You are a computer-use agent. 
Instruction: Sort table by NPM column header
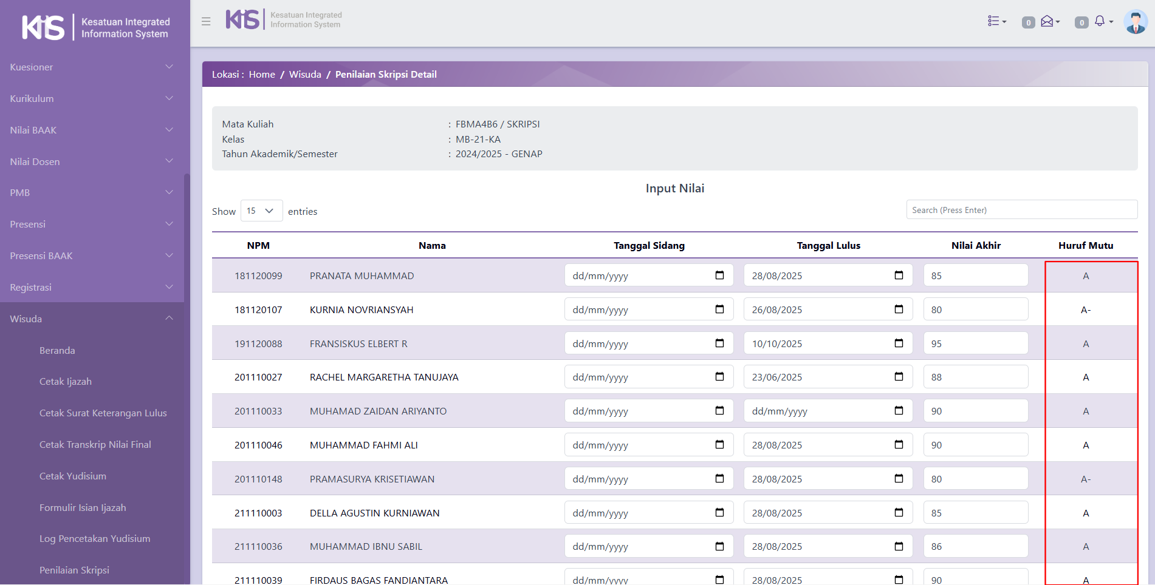(x=258, y=246)
